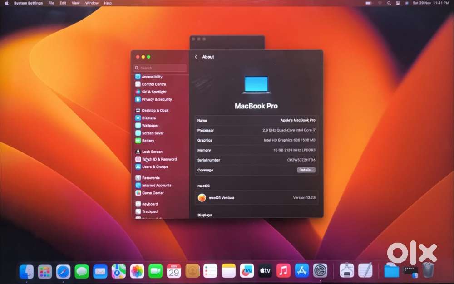
Task: Click the Wi-Fi status icon in menu bar
Action: (380, 3)
